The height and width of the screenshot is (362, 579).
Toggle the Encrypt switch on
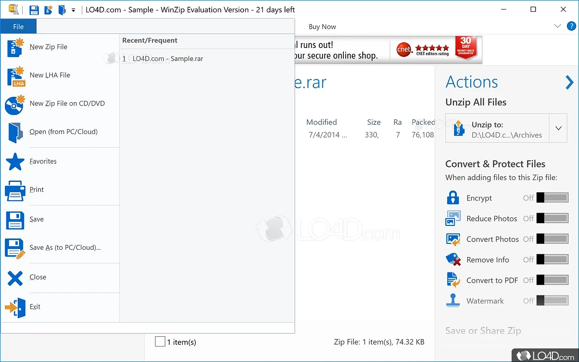(x=552, y=198)
